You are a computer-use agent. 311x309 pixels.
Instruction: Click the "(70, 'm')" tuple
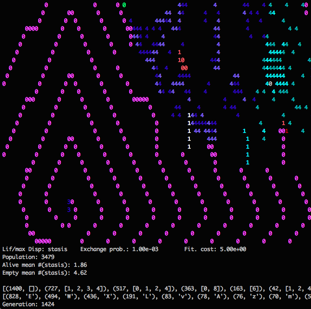pyautogui.click(x=284, y=296)
